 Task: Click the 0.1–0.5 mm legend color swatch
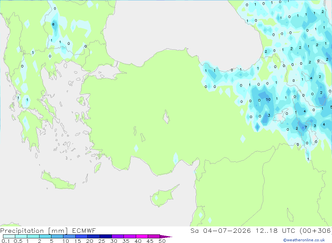point(9,236)
